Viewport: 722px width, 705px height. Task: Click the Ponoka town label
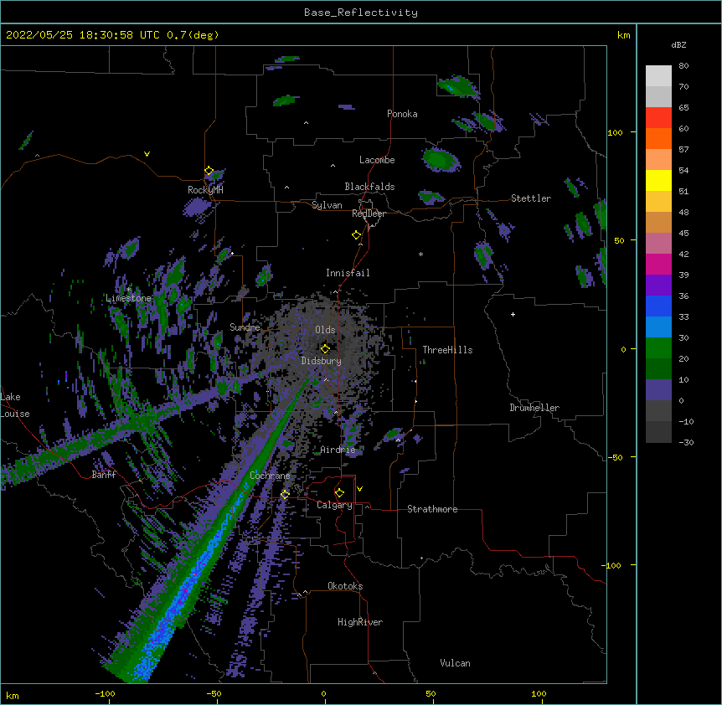[x=402, y=114]
